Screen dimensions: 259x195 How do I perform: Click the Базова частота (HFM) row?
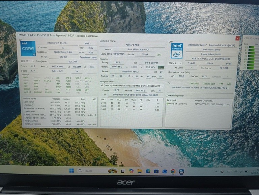coord(60,109)
